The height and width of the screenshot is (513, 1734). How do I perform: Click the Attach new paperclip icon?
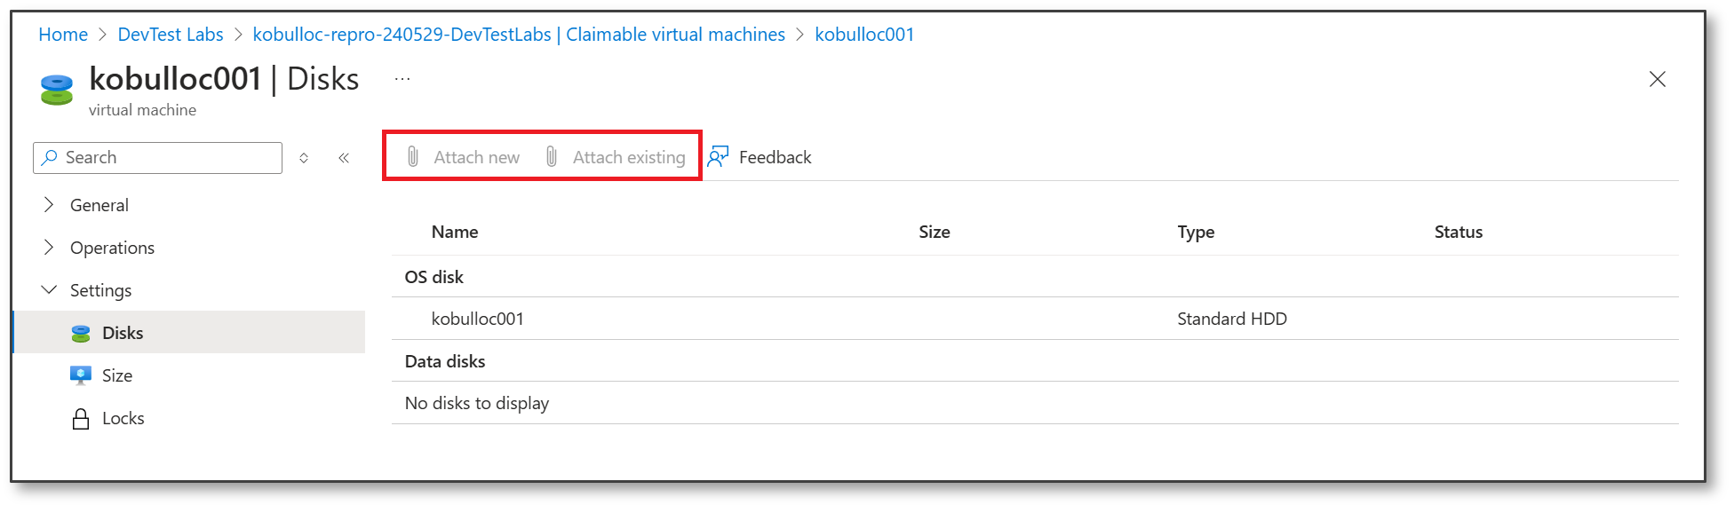click(x=412, y=157)
